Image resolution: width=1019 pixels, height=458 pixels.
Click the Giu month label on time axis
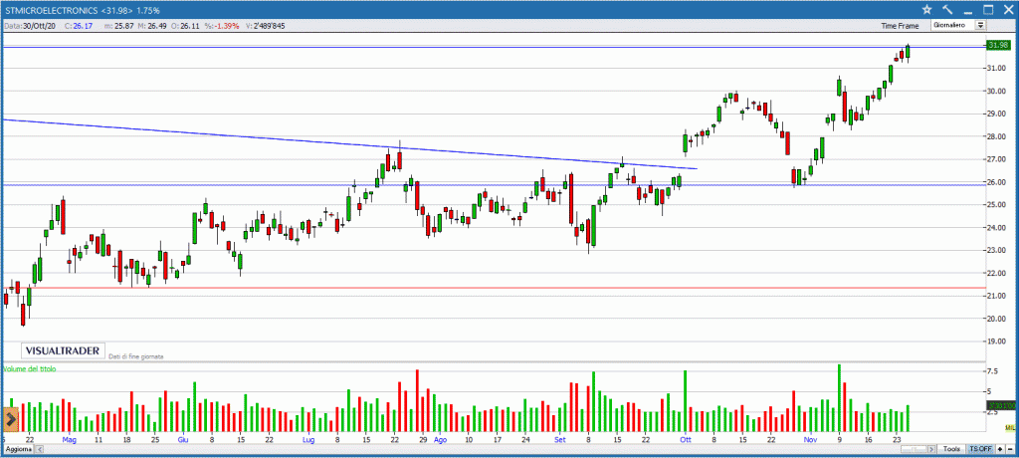183,439
